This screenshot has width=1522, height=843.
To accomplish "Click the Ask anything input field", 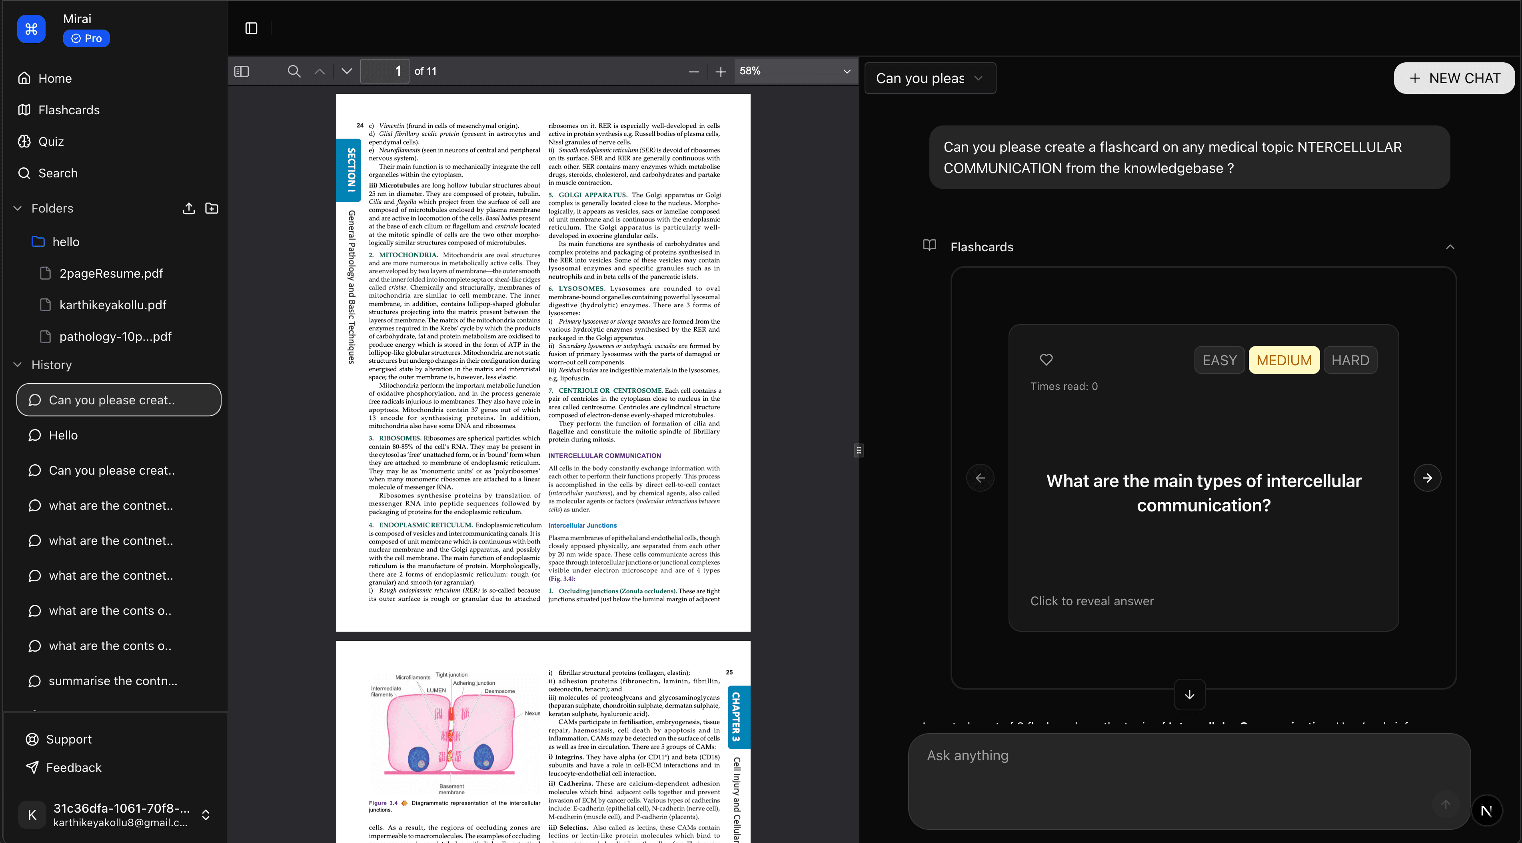I will [1176, 767].
